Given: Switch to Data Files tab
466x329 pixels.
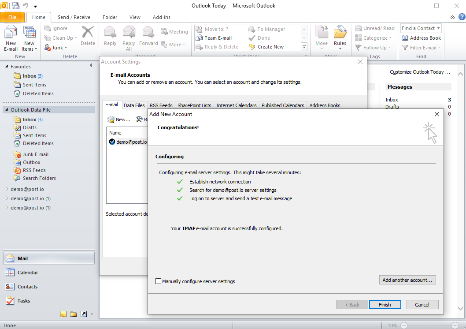Looking at the screenshot, I should point(134,105).
